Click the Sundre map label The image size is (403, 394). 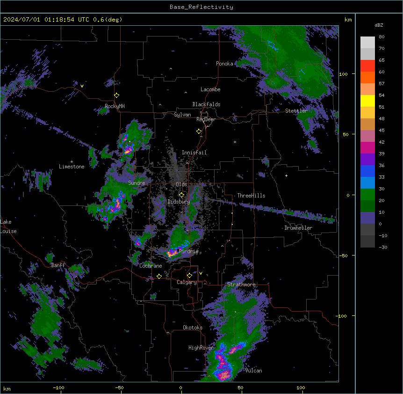click(x=137, y=183)
